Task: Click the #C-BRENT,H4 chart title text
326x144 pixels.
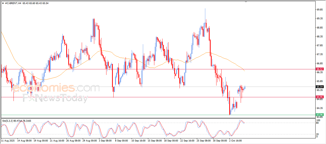Action: coord(13,3)
